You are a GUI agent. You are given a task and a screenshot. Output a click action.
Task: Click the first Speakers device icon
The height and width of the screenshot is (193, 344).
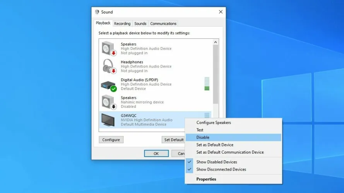[x=109, y=49]
